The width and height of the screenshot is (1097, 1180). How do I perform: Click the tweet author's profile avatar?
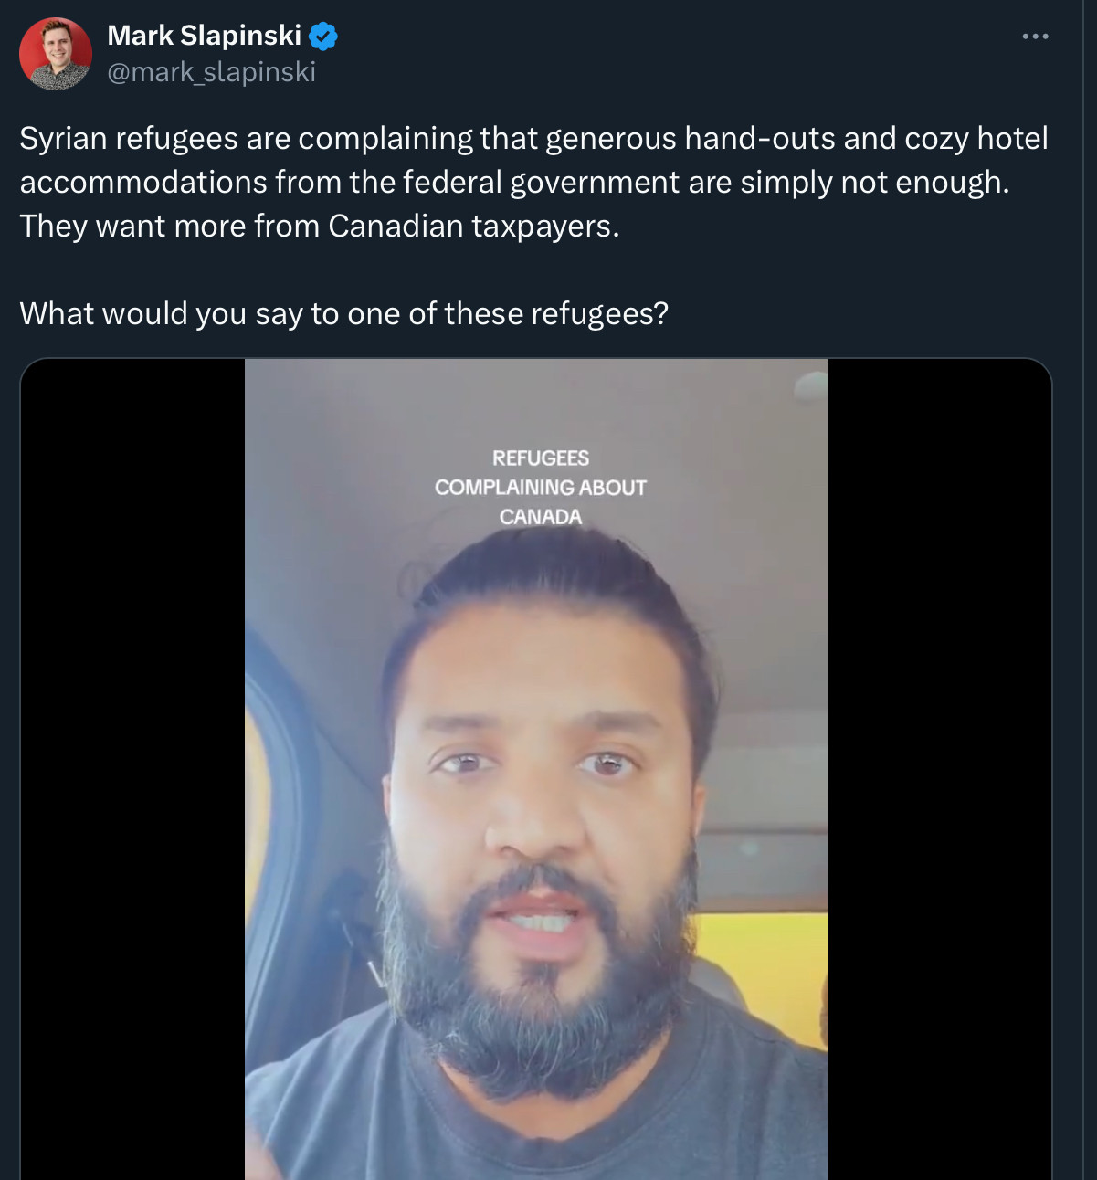point(56,54)
